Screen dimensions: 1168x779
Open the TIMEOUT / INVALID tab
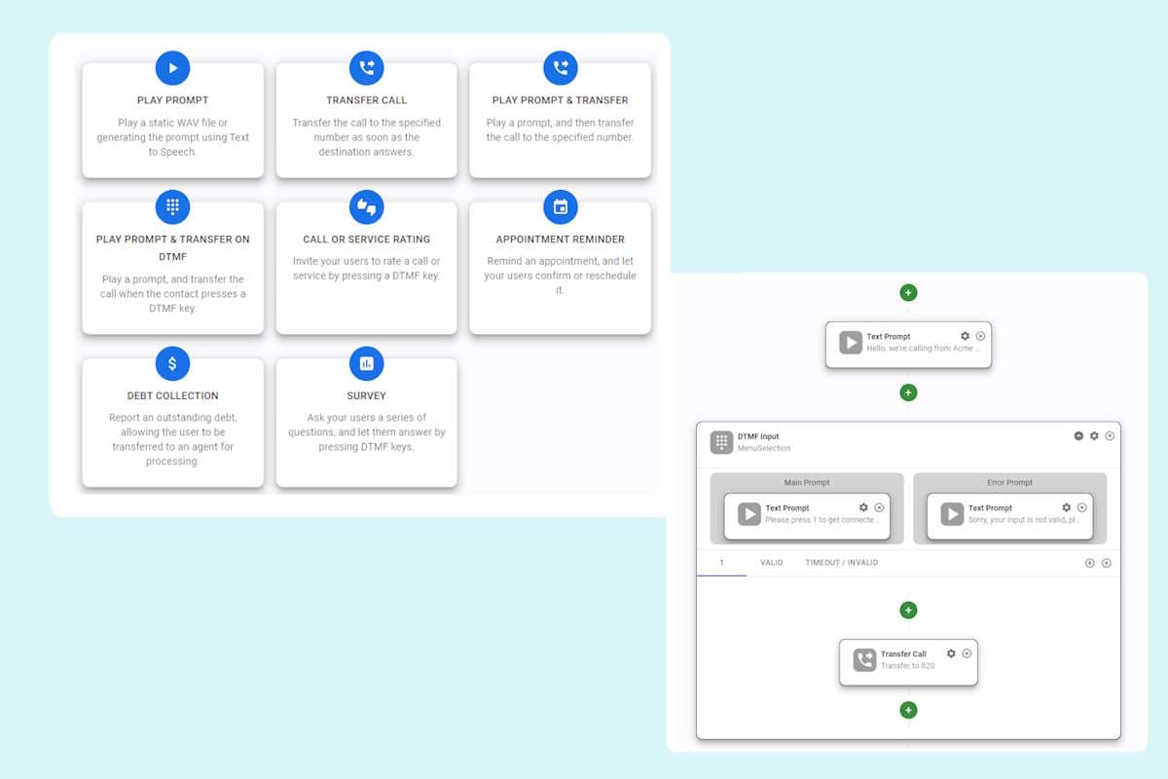(x=842, y=562)
